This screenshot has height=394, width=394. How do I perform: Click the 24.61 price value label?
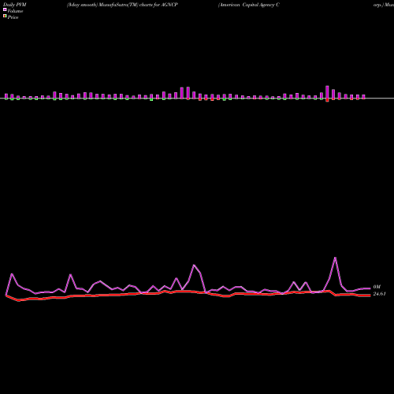(379, 294)
